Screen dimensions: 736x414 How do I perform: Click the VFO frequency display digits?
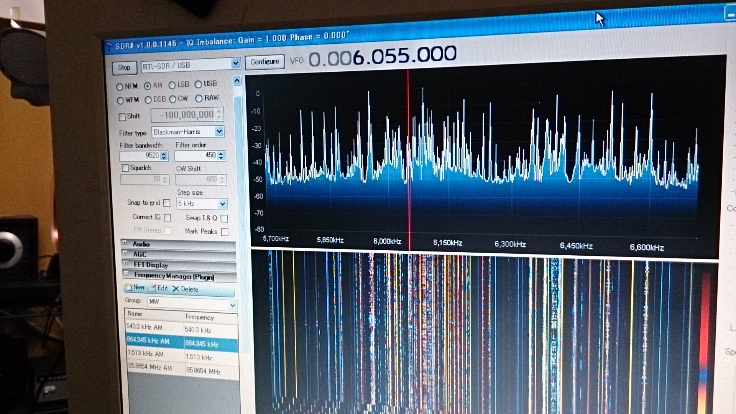coord(383,56)
